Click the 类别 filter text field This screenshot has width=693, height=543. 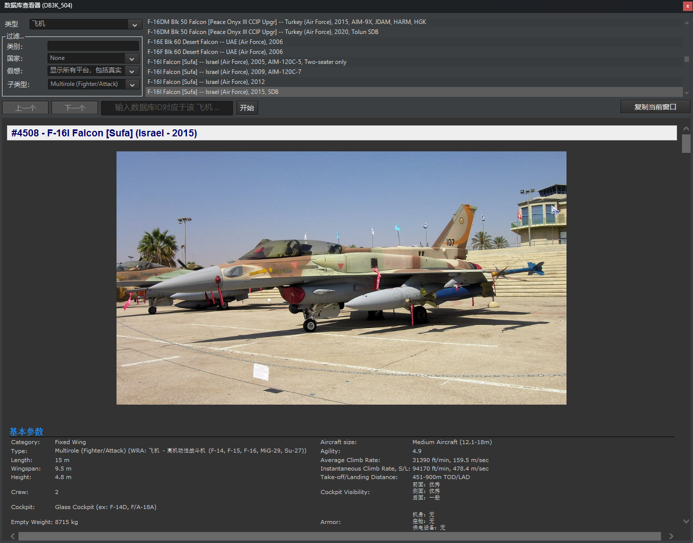[x=93, y=46]
